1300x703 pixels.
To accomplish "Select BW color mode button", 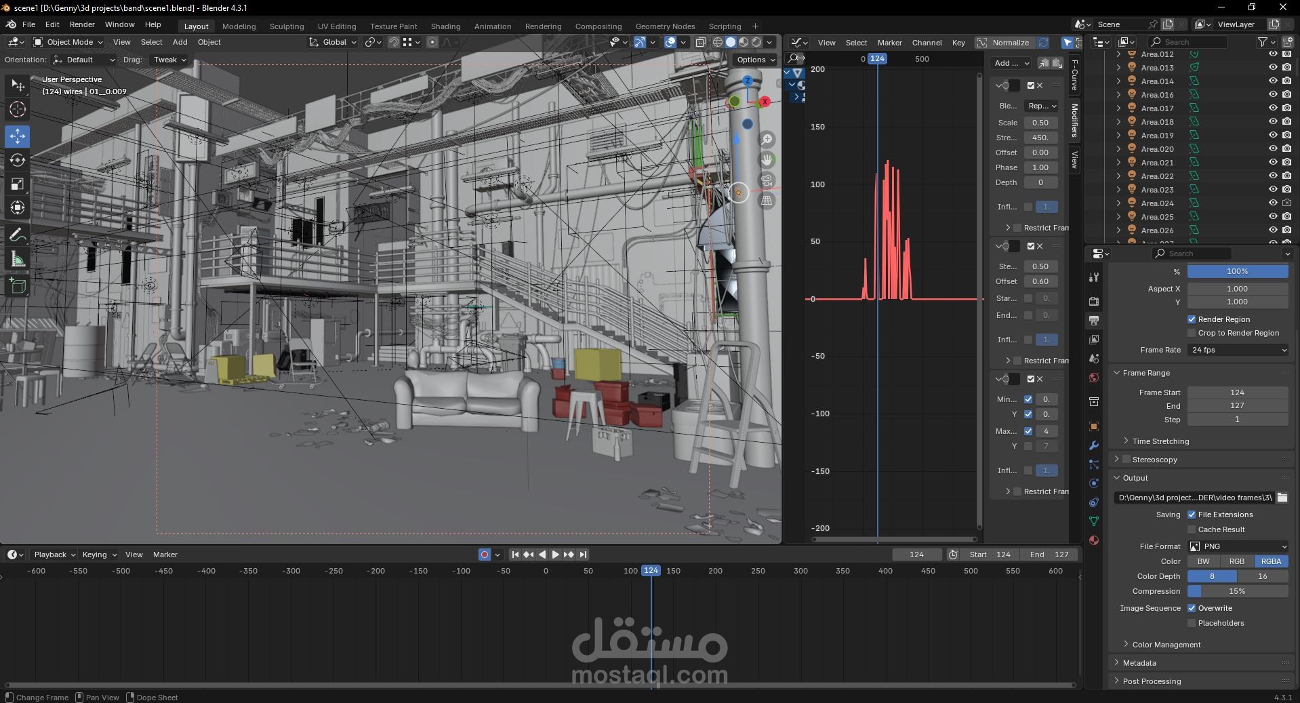I will [x=1204, y=561].
